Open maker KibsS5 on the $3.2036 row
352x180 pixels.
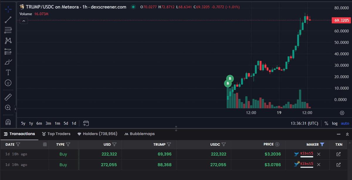[x=307, y=154]
